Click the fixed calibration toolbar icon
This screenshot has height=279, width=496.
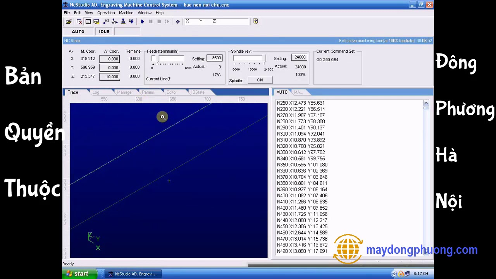pyautogui.click(x=115, y=22)
